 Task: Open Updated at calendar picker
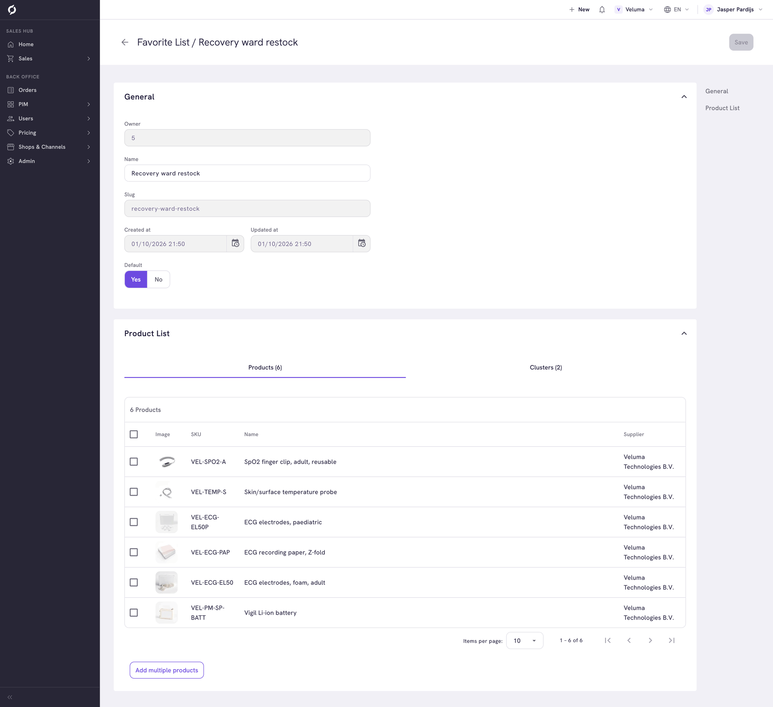(x=362, y=243)
